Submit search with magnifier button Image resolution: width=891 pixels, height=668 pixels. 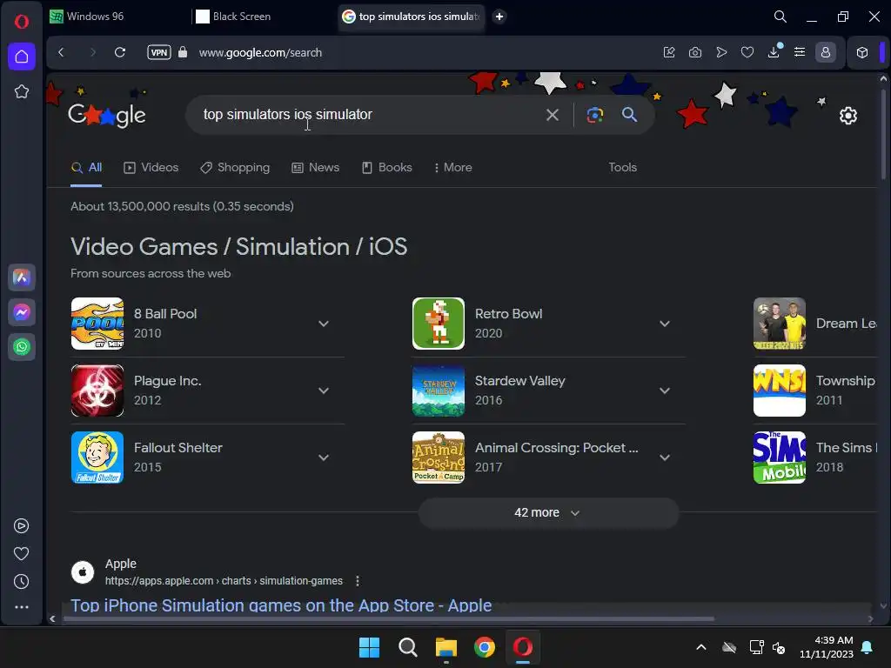point(629,115)
